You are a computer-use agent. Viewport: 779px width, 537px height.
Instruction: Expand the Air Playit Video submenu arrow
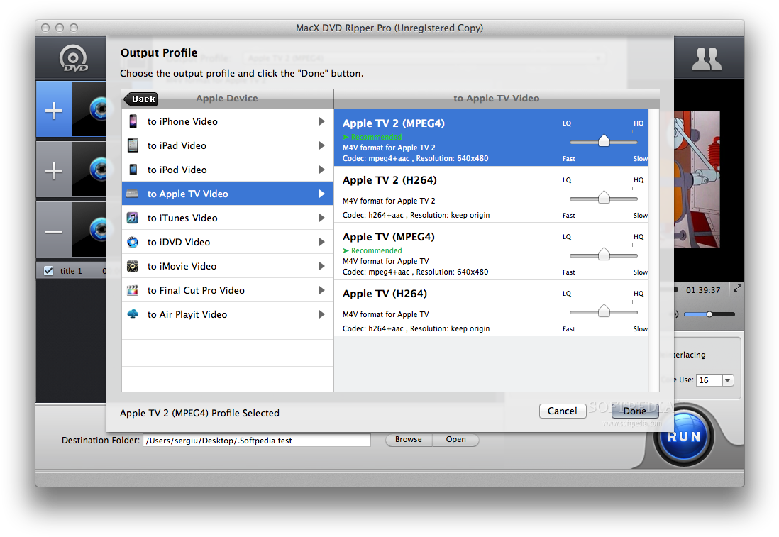click(322, 314)
